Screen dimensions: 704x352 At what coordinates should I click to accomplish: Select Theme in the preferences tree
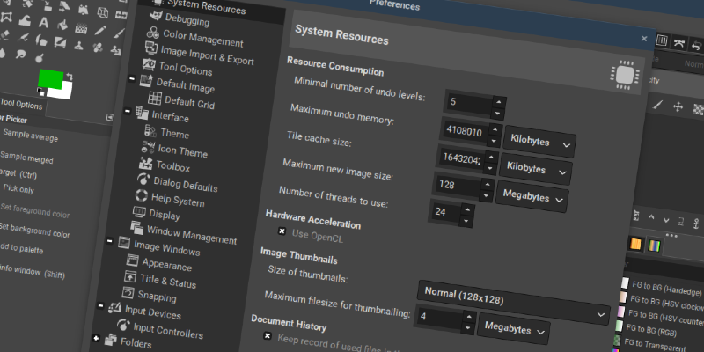173,135
